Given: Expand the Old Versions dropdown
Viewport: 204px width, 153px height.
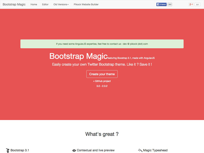Looking at the screenshot, I should click(x=61, y=5).
